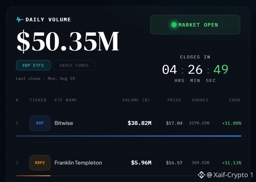Click the $5.96M volume value
Image resolution: width=256 pixels, height=182 pixels.
[x=141, y=163]
